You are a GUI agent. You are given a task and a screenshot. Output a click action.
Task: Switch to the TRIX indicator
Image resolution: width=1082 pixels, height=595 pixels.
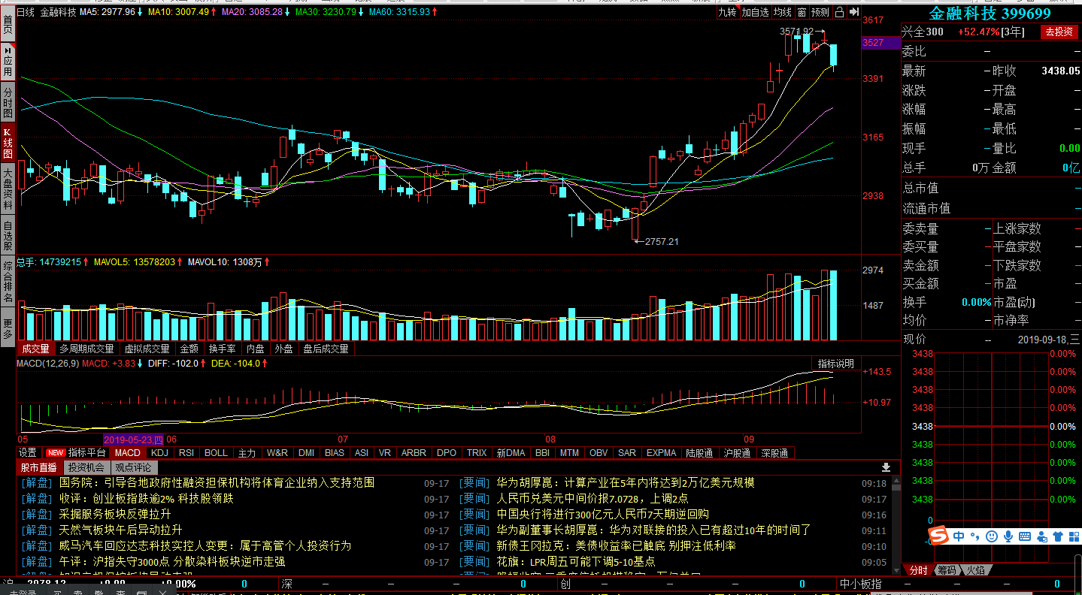(477, 453)
